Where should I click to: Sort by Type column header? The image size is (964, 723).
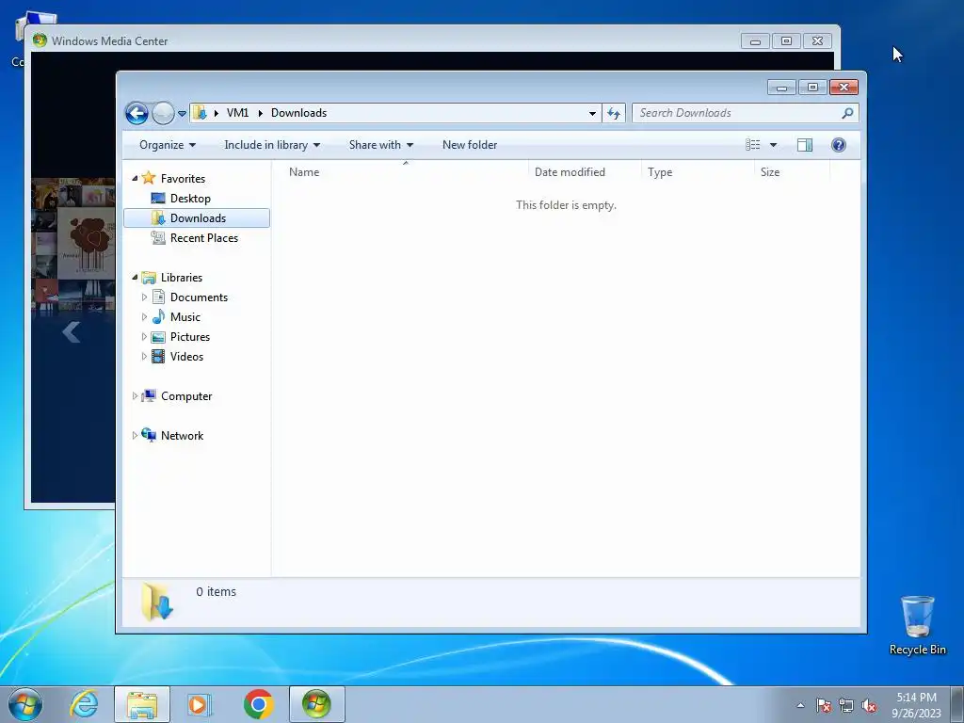698,172
